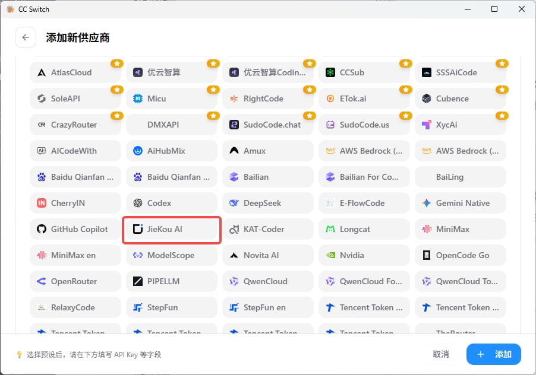
Task: Click the Longcat green logo icon
Action: coord(330,229)
